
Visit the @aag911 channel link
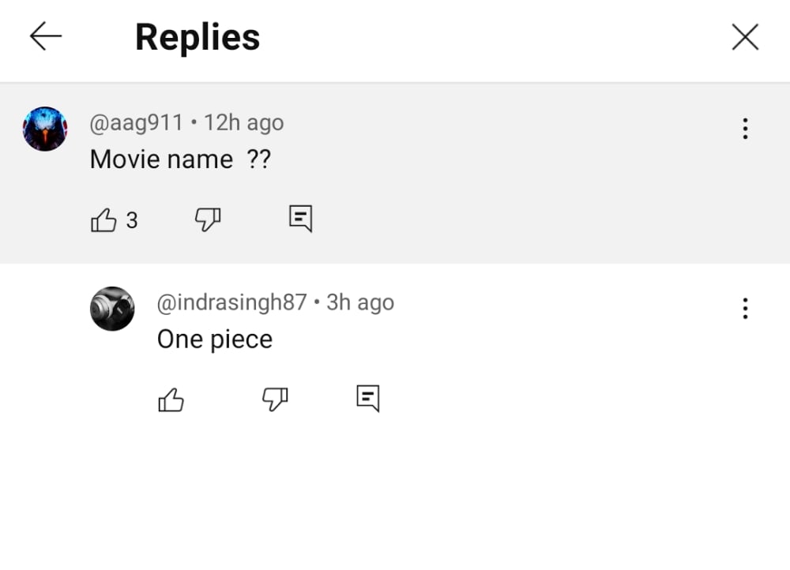click(x=136, y=122)
